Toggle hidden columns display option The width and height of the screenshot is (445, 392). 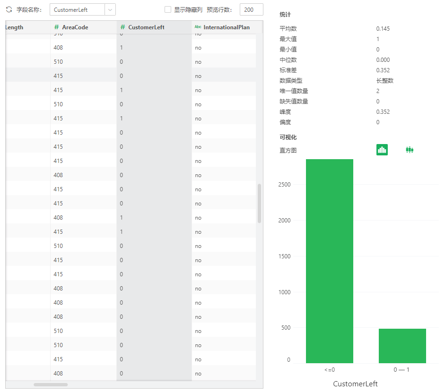coord(168,9)
